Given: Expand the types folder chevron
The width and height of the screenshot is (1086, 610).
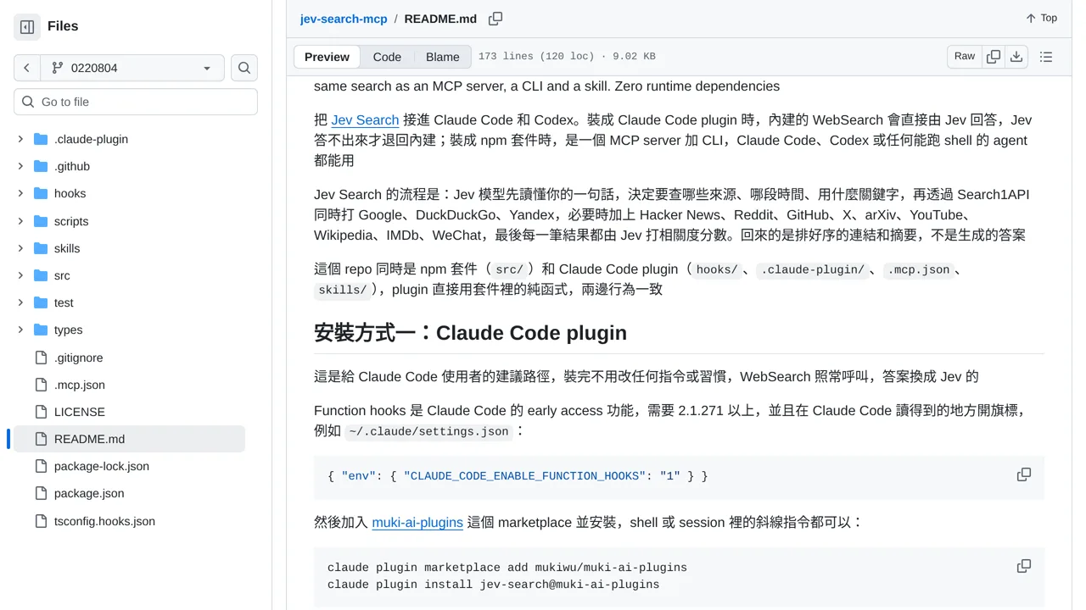Looking at the screenshot, I should 20,330.
